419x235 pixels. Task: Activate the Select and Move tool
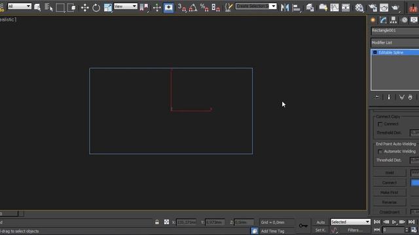pos(84,7)
